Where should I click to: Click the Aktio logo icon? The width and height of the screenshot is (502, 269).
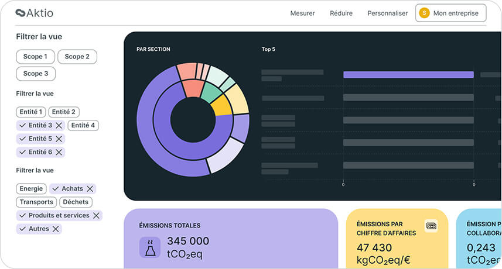coord(20,13)
